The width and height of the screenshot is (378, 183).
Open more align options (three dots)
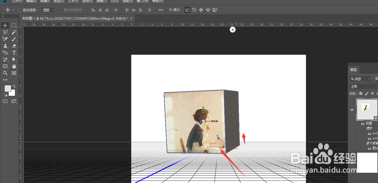[161, 10]
